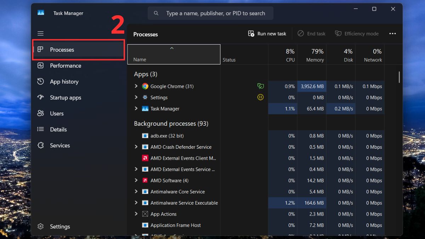Open the Services tab
Image resolution: width=425 pixels, height=239 pixels.
[78, 145]
